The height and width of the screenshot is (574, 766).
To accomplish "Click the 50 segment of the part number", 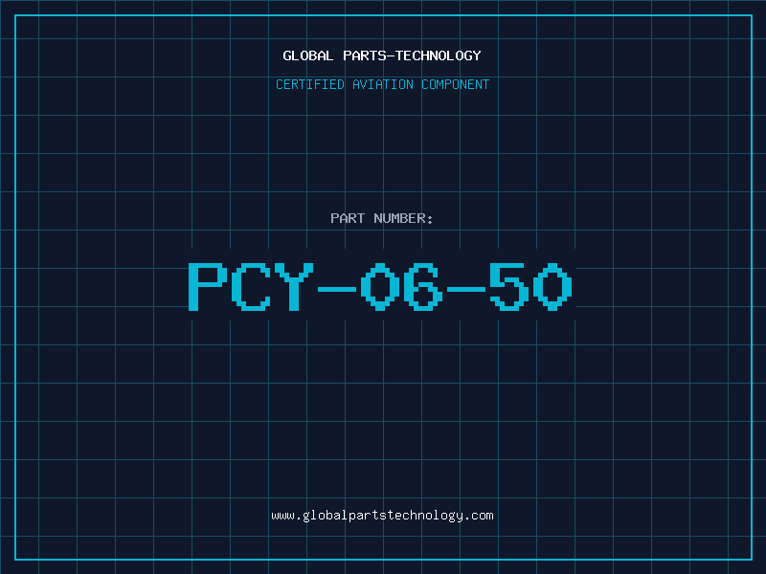I will 530,286.
